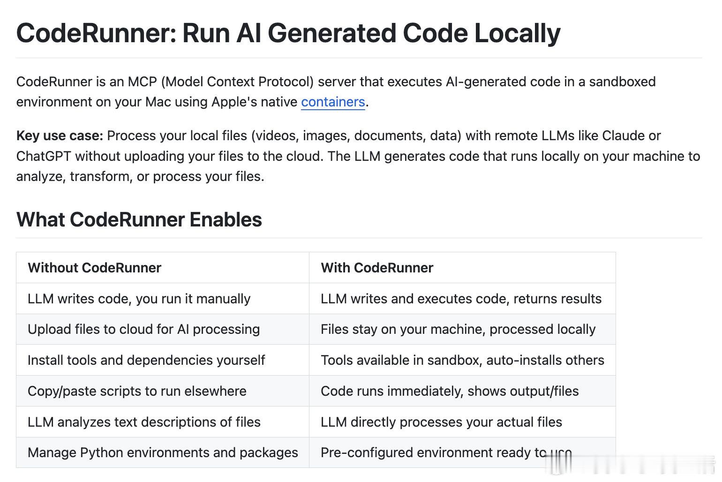Click cell "Manage Python environments and packages"
This screenshot has width=722, height=482.
tap(163, 452)
